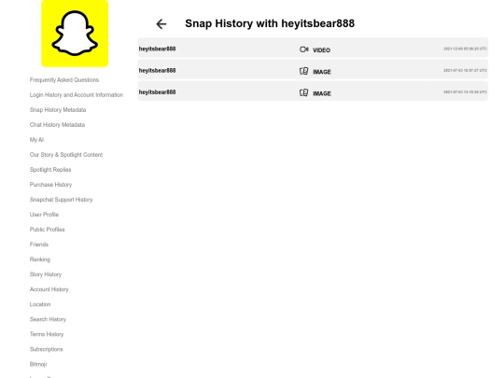The image size is (504, 378).
Task: Open Account History page
Action: 49,289
